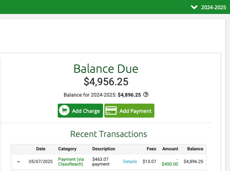Click the Payment (via ClassReach) category
This screenshot has width=230, height=171.
(71, 161)
